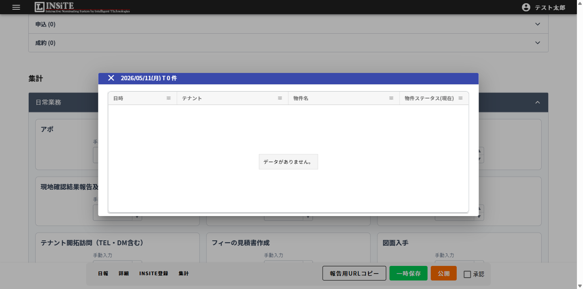The image size is (583, 289).
Task: Expand the 成約 (0) section
Action: pos(288,43)
